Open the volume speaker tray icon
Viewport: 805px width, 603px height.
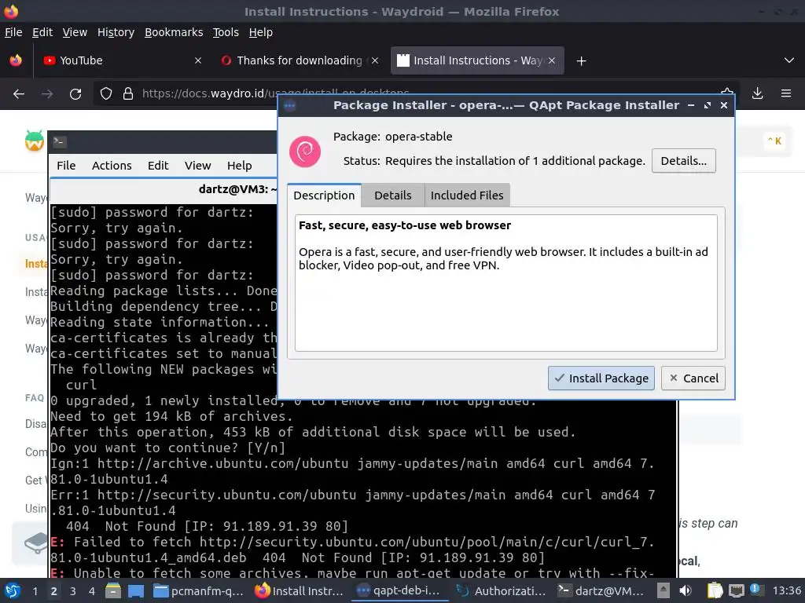click(x=686, y=590)
